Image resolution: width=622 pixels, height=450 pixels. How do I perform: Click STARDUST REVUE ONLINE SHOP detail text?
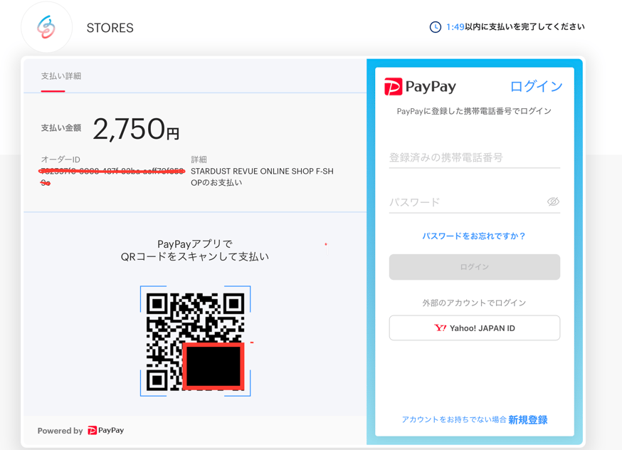(262, 177)
